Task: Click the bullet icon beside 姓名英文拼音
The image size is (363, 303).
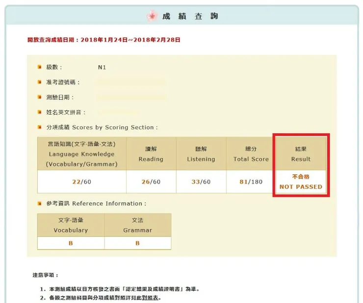Action: tap(40, 112)
